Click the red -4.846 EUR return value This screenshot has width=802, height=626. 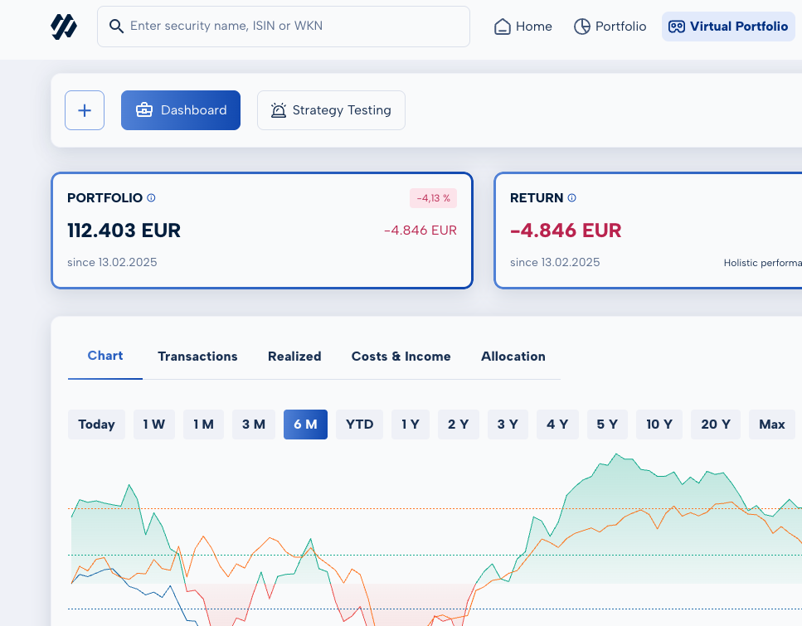click(x=566, y=231)
